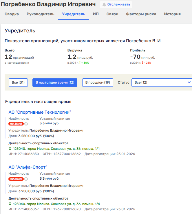Viewport: 192px width, 214px height.
Task: Open АО "Спортивные Технологии" company link
Action: (x=40, y=112)
